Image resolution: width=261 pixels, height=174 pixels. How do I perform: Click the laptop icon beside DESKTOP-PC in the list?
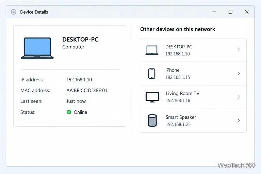[x=152, y=50]
